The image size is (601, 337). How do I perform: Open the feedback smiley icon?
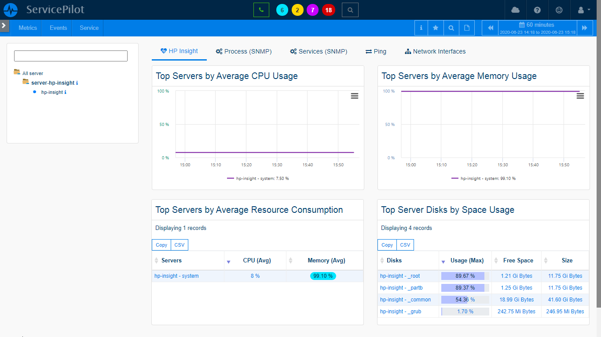[559, 10]
